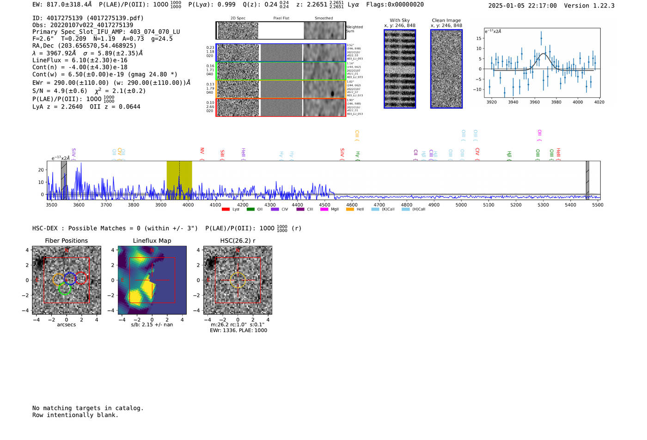The width and height of the screenshot is (647, 440).
Task: Click the red SiII line marker
Action: [222, 155]
